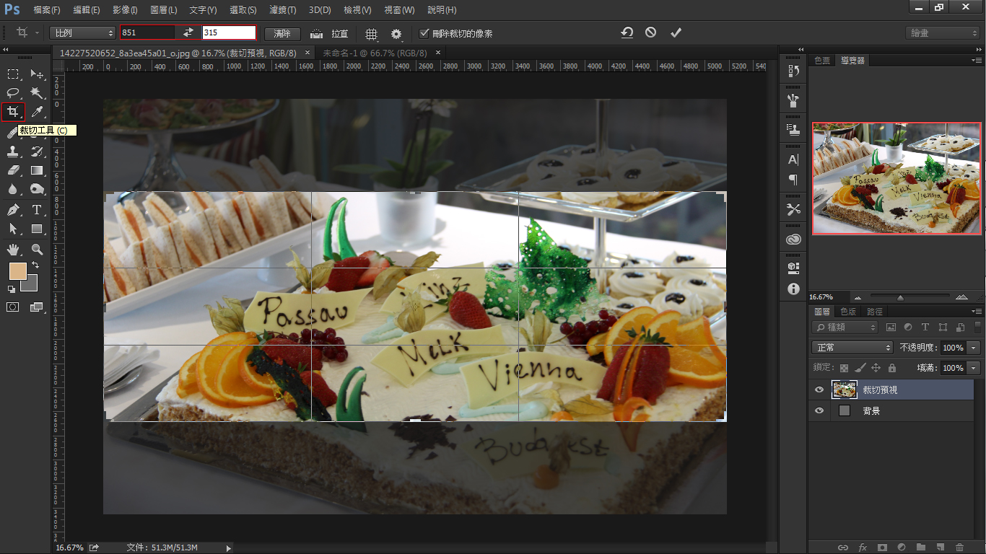Select the Lasso tool

click(13, 93)
